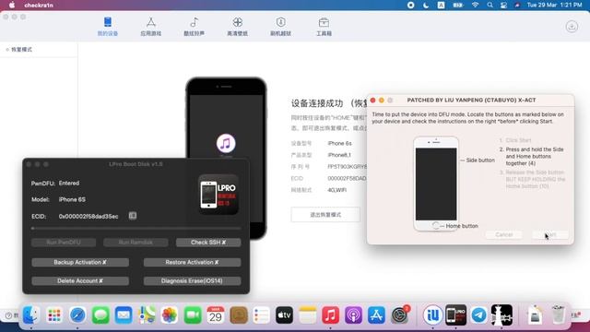The image size is (590, 332).
Task: Toggle the Do Not Disturb moon icon
Action: (426, 5)
